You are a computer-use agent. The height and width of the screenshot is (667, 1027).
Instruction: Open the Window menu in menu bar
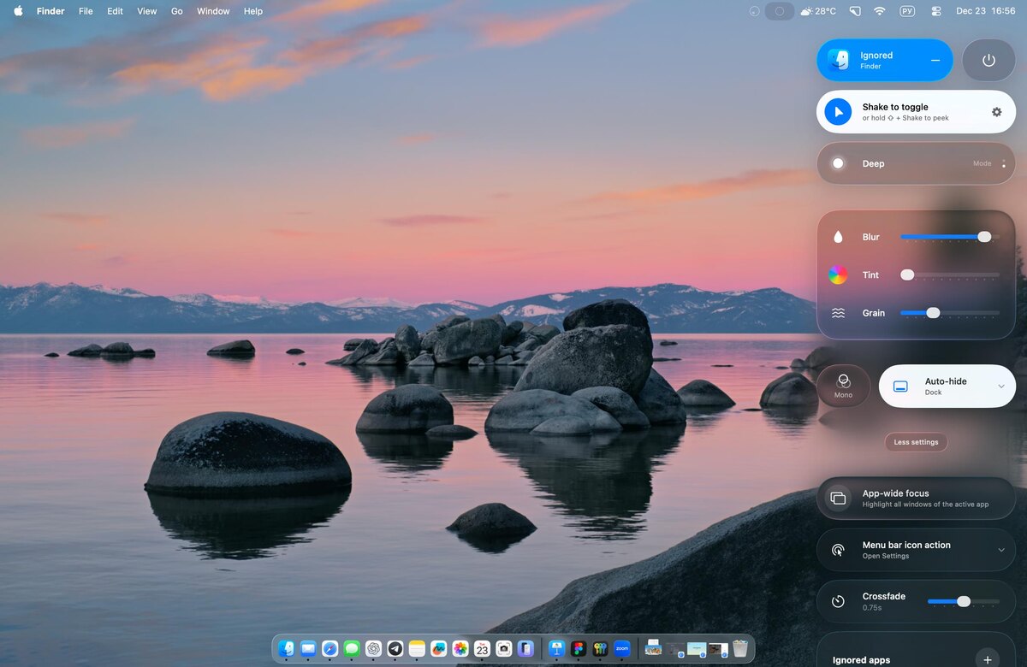pos(213,11)
